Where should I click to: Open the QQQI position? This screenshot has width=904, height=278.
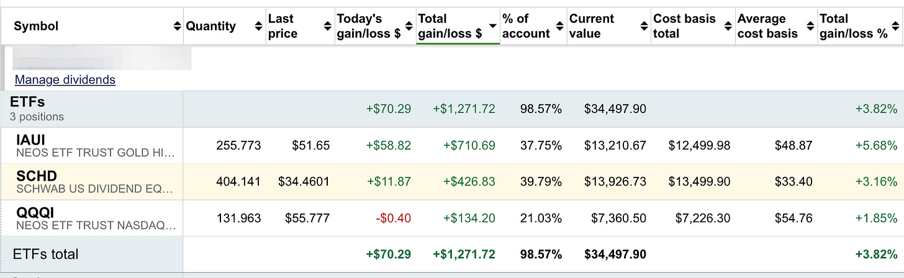[x=34, y=212]
